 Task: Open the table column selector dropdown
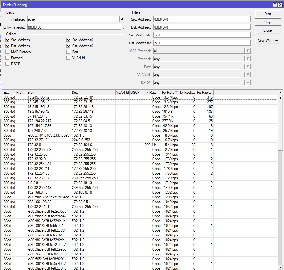coord(280,92)
